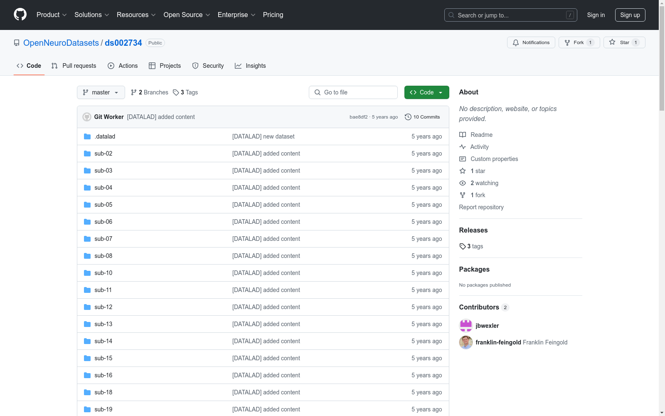
Task: Open the sub-03 folder name
Action: click(x=103, y=171)
